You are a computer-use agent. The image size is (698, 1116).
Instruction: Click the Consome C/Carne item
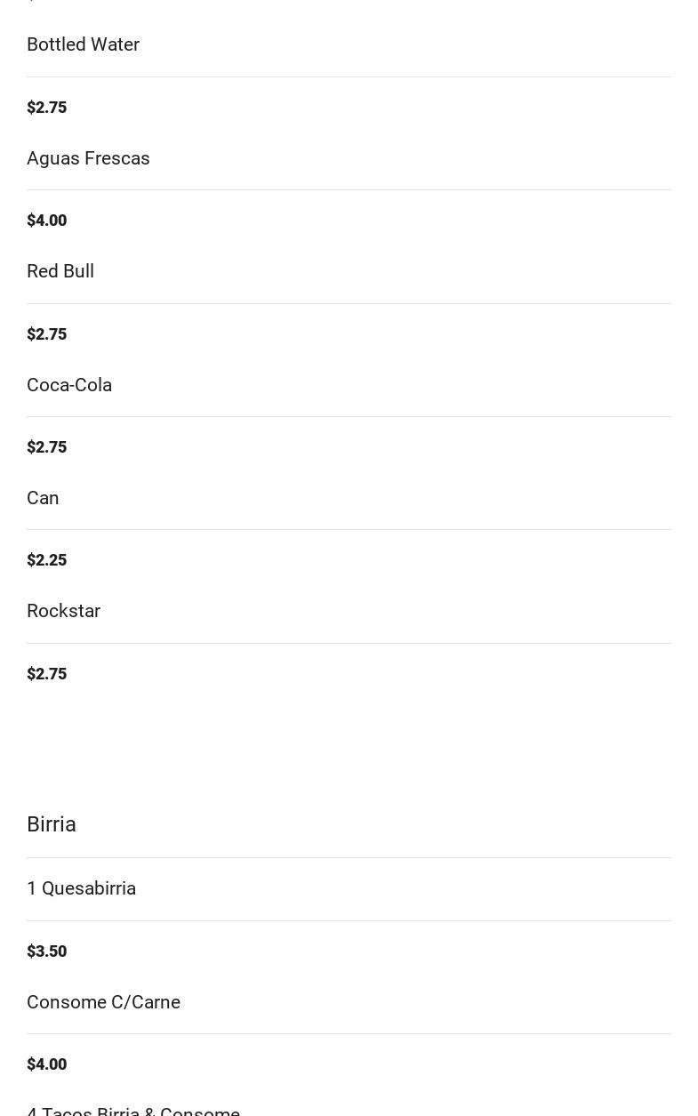pyautogui.click(x=103, y=1002)
